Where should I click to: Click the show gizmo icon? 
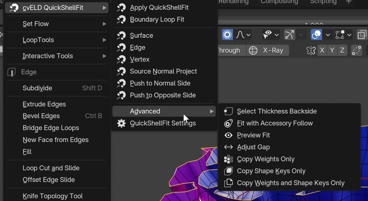tap(289, 35)
